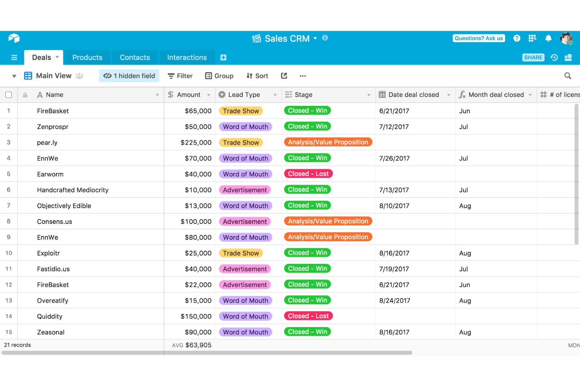Screen dimensions: 580x387
Task: Open the Date deal closed column dropdown
Action: pyautogui.click(x=449, y=95)
